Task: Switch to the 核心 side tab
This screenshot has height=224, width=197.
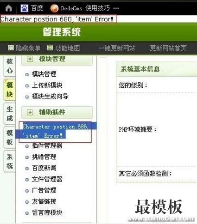Action: [x=10, y=66]
